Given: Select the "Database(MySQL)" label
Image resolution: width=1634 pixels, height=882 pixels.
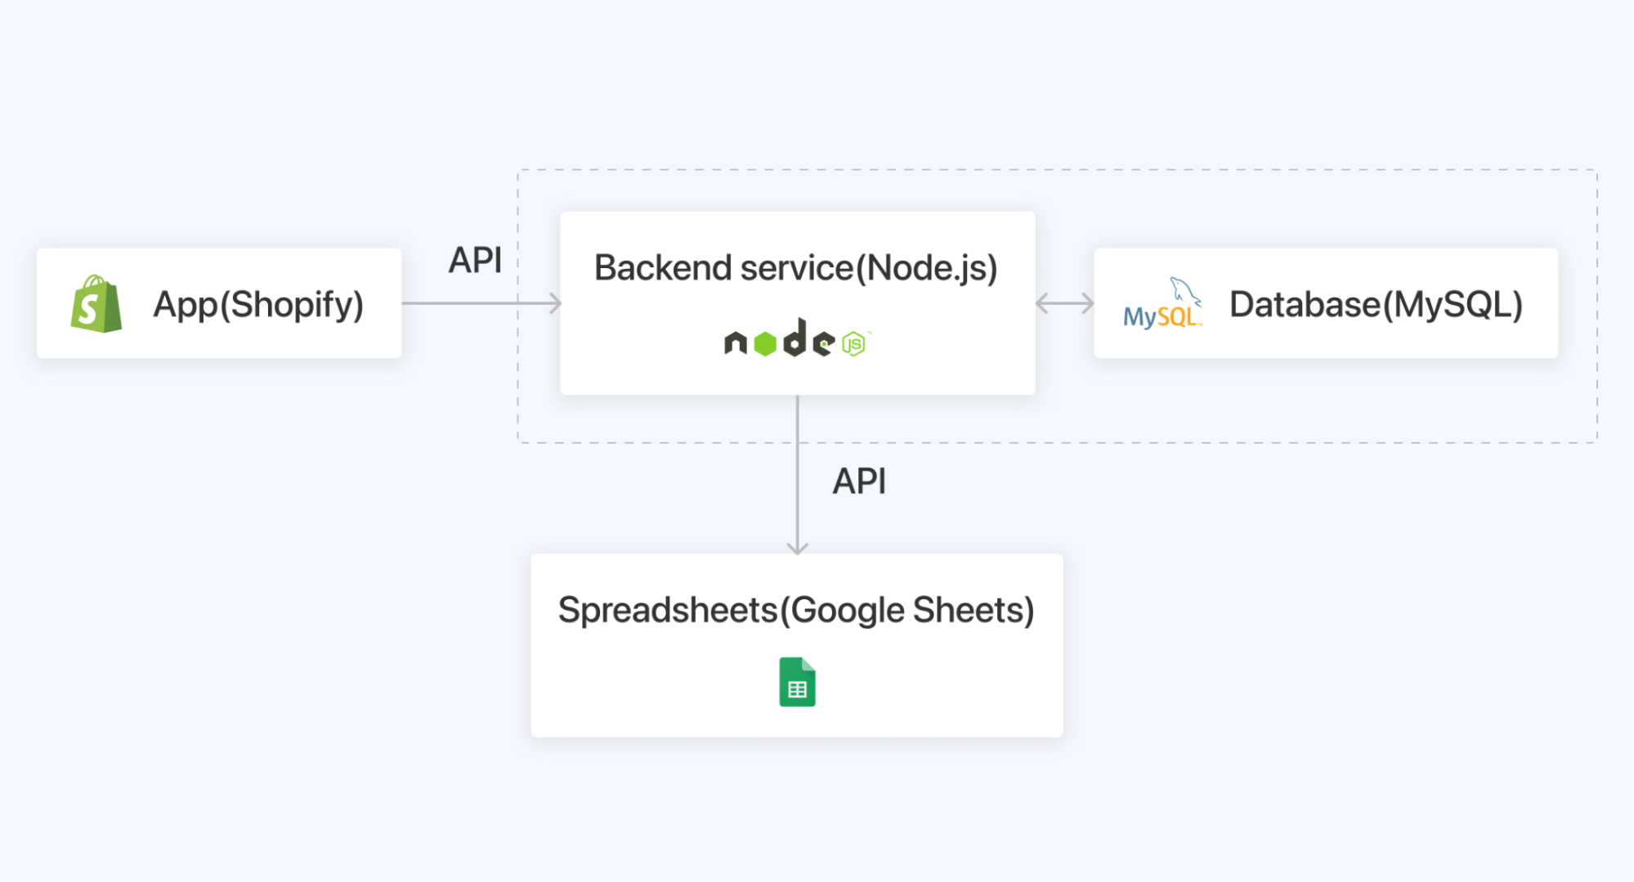Looking at the screenshot, I should point(1377,305).
